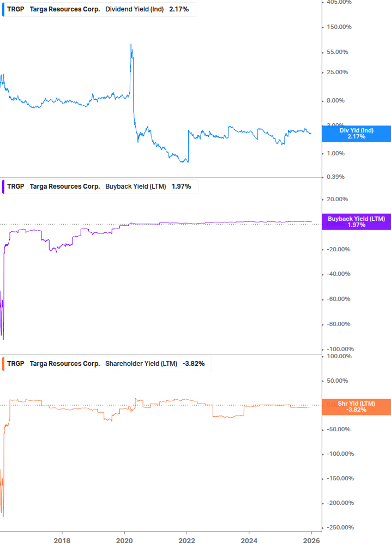391x548 pixels.
Task: Click the 1.97% value in Buyback Yield legend
Action: (182, 186)
